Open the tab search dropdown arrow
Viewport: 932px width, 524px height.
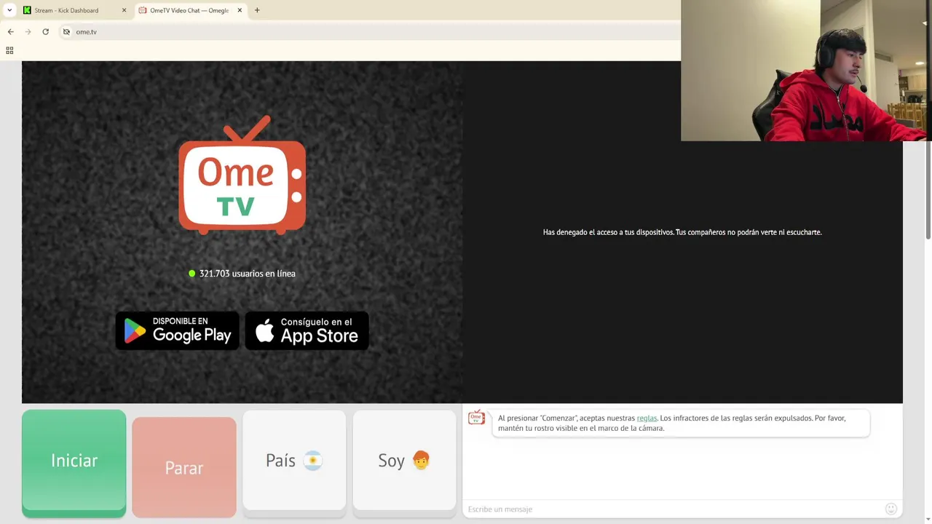[x=9, y=10]
